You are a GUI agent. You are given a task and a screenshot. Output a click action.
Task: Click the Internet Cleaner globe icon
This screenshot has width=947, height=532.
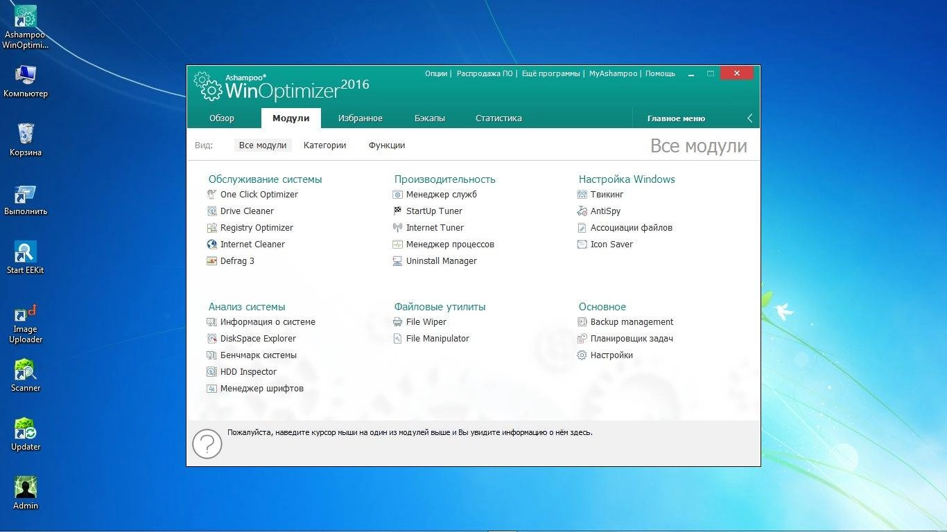click(212, 245)
